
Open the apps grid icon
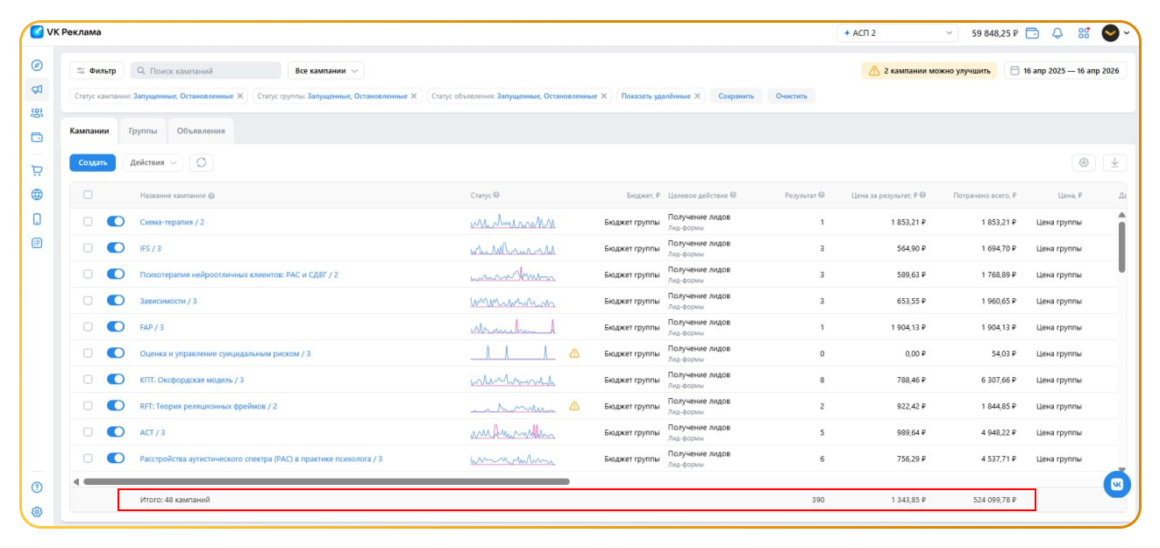(x=1084, y=33)
